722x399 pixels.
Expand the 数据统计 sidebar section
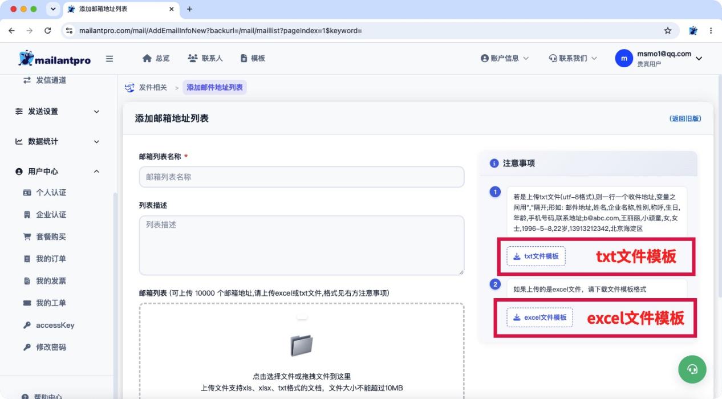pos(57,141)
